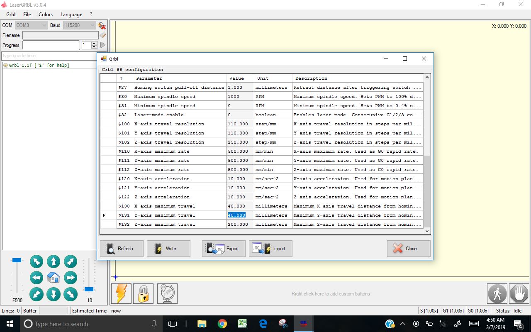
Task: Click the connect/disconnect plug icon
Action: pos(102,25)
